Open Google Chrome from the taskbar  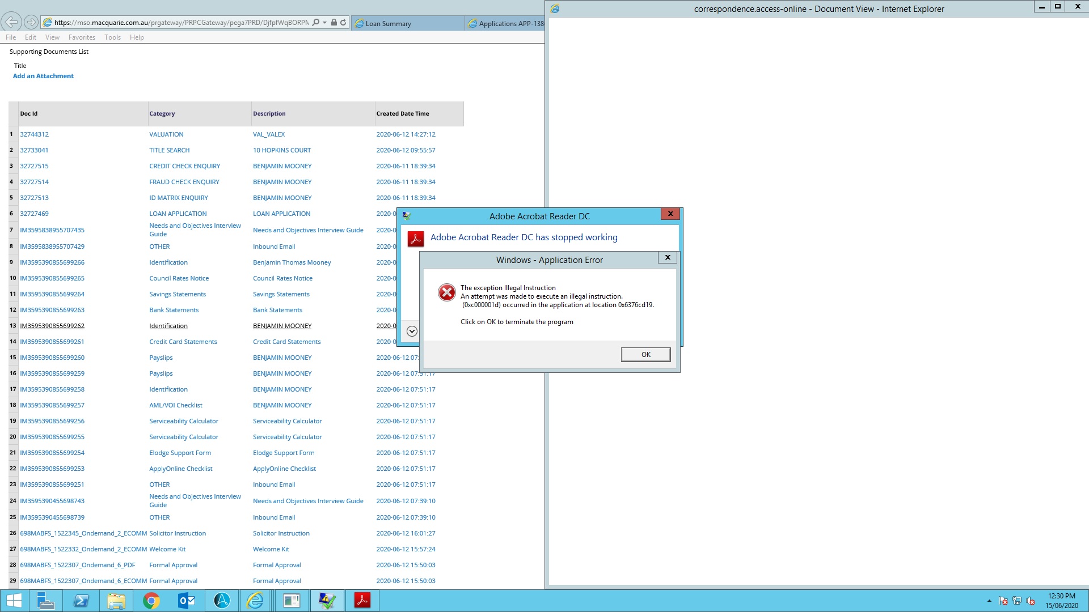click(151, 600)
